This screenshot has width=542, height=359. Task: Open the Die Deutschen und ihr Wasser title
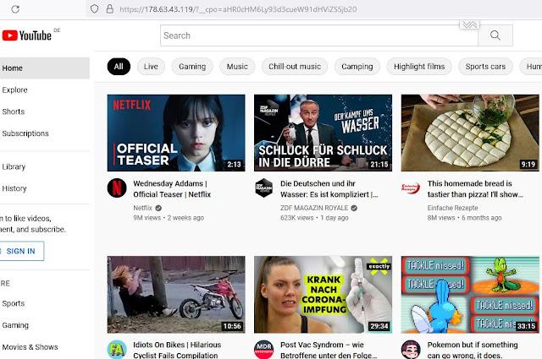pyautogui.click(x=329, y=189)
